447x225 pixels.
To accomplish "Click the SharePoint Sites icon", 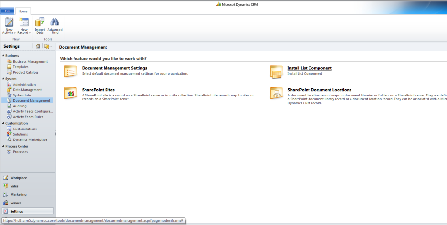I will [70, 93].
